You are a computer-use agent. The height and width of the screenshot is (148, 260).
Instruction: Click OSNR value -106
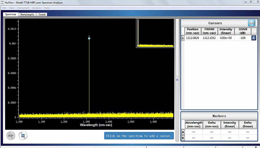[242, 38]
